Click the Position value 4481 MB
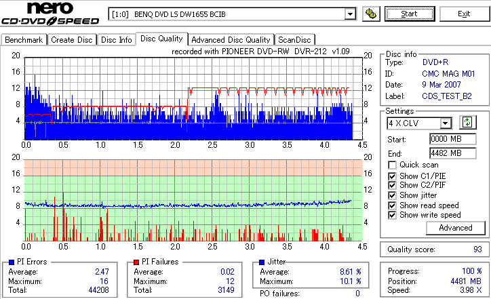This screenshot has width=491, height=299. tap(466, 281)
